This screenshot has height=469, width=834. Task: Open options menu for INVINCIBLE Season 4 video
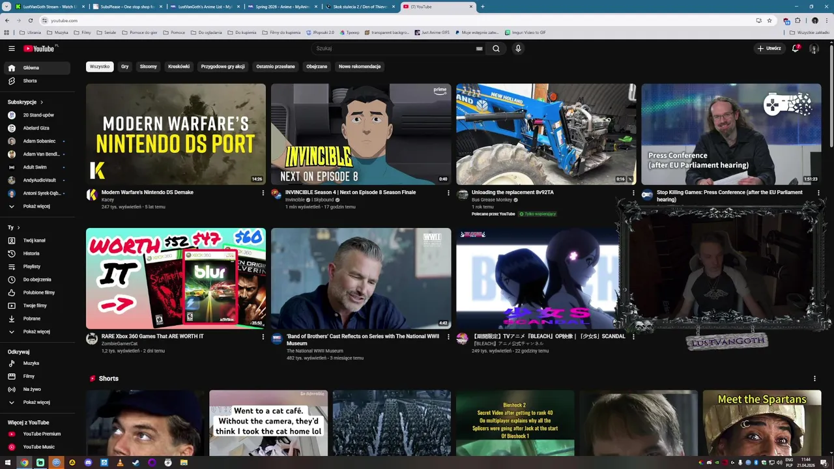tap(448, 193)
